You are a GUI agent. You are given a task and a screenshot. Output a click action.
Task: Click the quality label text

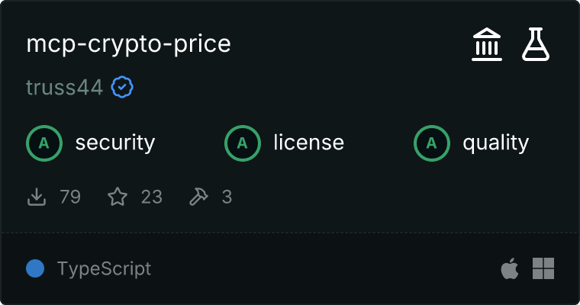coord(496,143)
